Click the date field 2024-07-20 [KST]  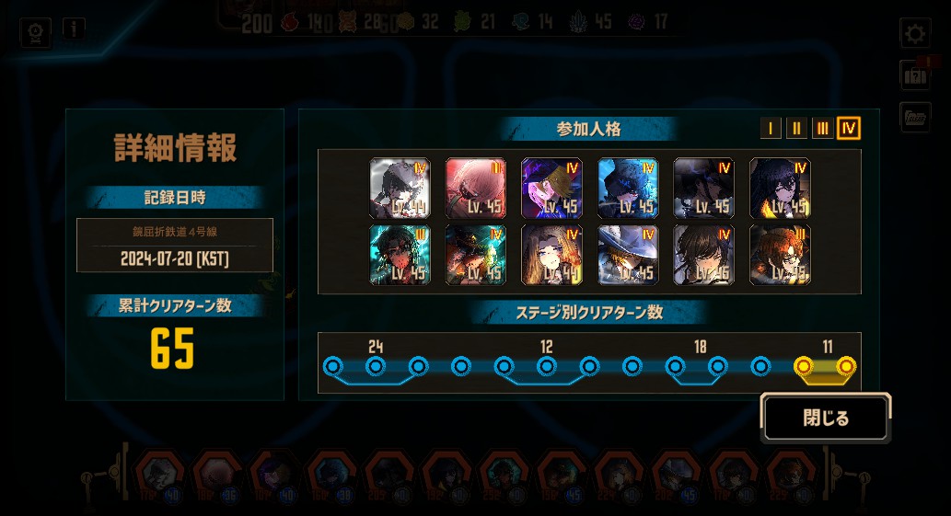[x=175, y=259]
